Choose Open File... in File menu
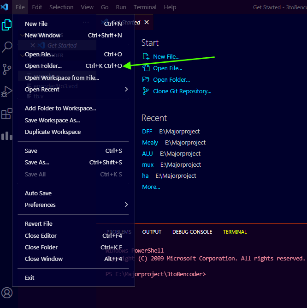The image size is (307, 308). (x=73, y=54)
